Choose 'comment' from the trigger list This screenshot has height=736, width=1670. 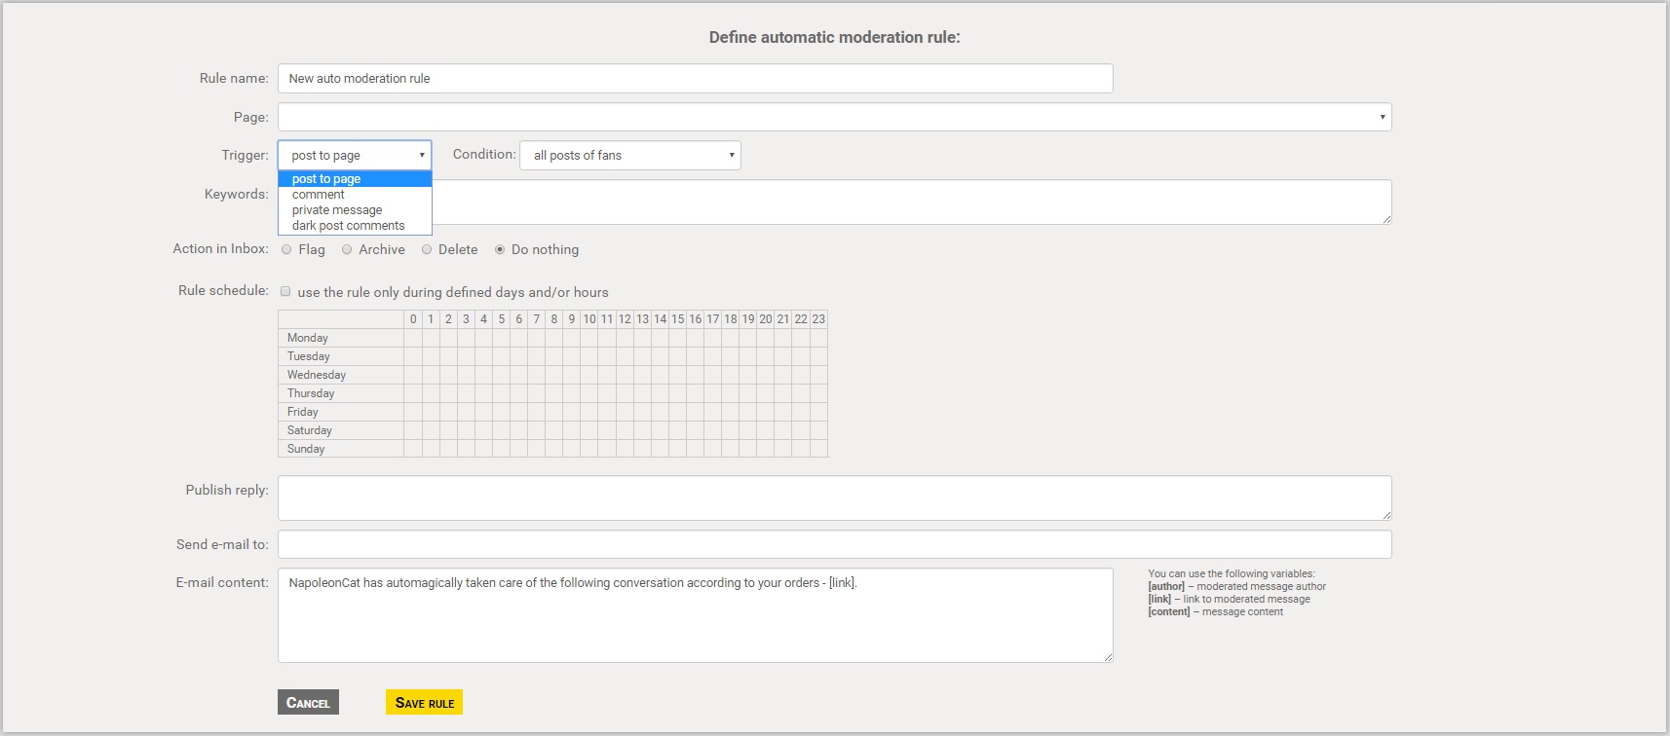[x=319, y=195]
